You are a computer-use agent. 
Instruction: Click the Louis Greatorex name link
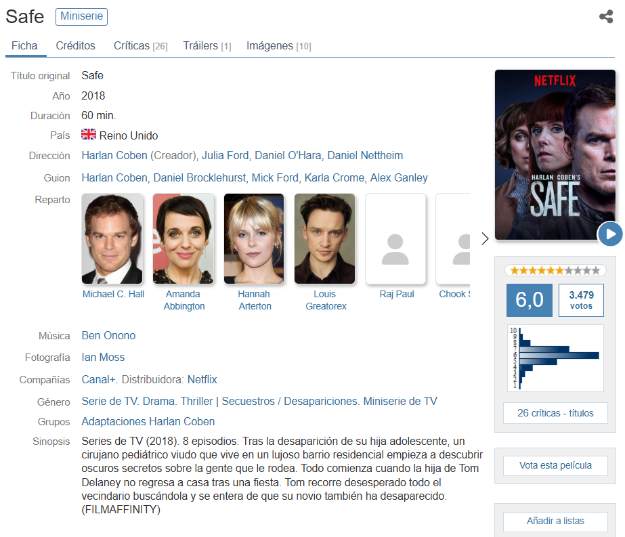click(326, 300)
